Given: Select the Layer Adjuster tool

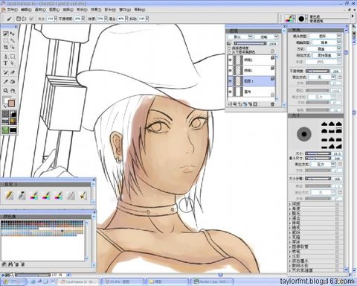Looking at the screenshot, I should [13, 34].
